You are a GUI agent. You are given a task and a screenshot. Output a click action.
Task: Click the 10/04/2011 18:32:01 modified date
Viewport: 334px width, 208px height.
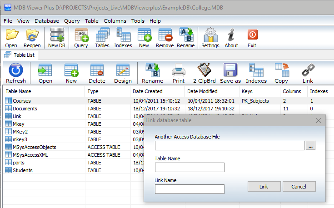(x=211, y=101)
